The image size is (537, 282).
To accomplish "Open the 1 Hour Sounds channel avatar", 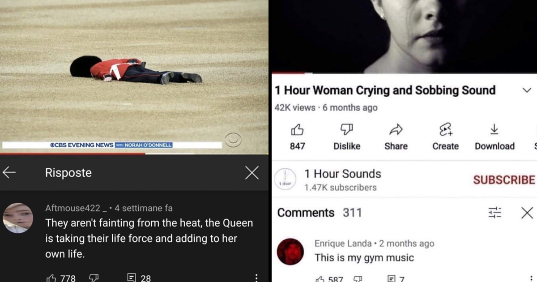I will 286,179.
